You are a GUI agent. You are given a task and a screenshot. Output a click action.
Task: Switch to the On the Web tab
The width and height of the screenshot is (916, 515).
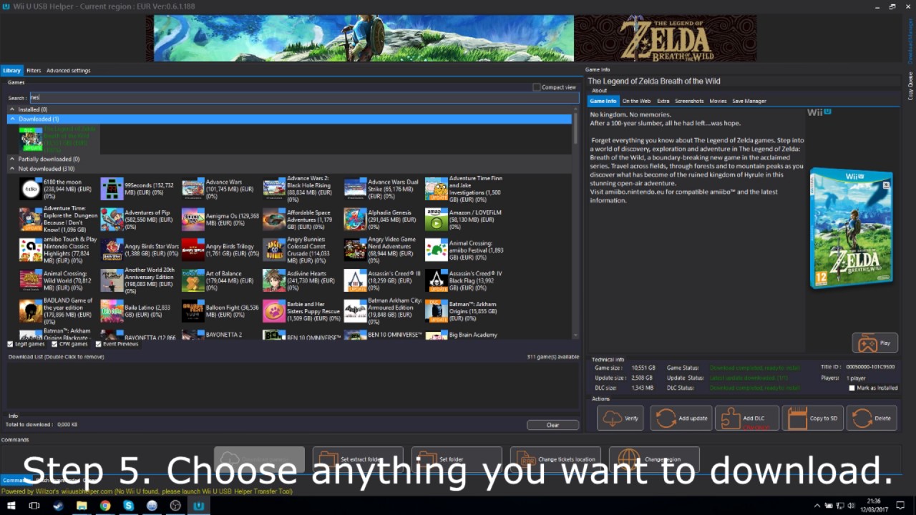tap(636, 101)
